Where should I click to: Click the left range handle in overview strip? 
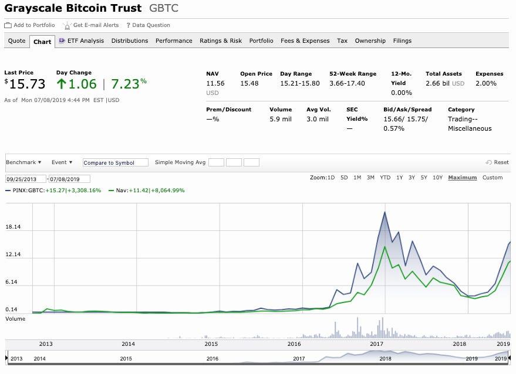tap(6, 357)
